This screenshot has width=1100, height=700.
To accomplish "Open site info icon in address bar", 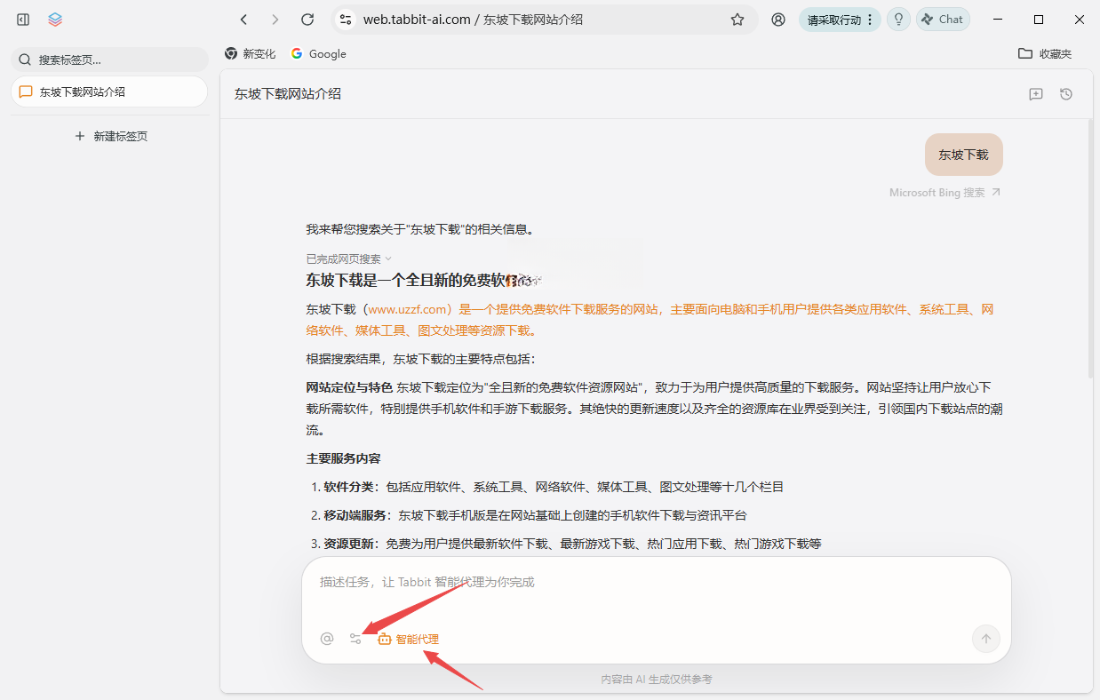I will click(x=347, y=20).
